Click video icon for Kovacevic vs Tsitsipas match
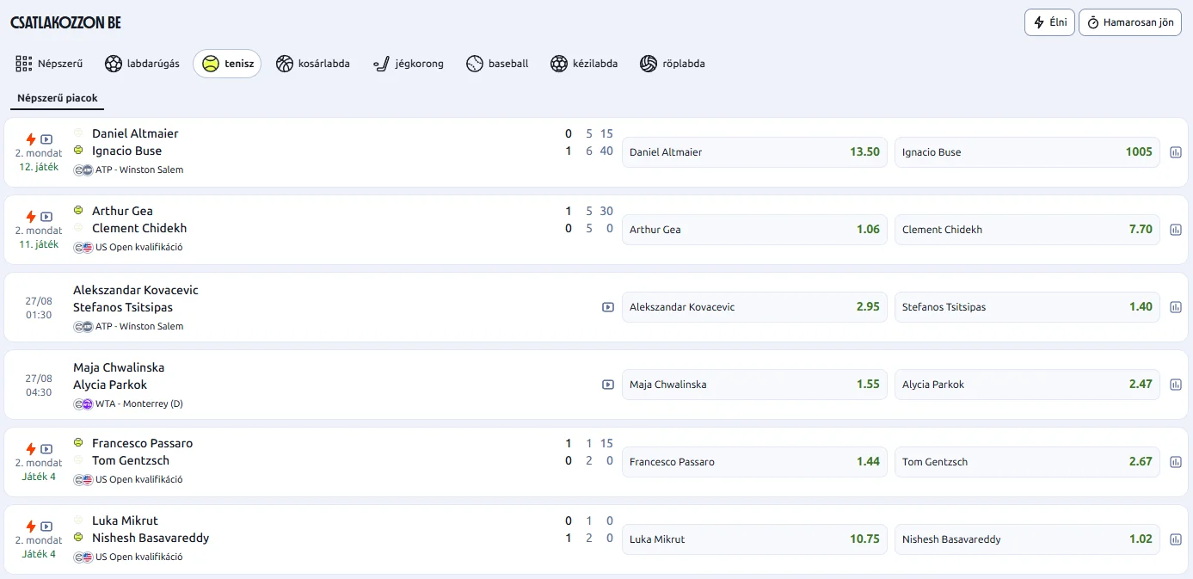 pos(608,307)
